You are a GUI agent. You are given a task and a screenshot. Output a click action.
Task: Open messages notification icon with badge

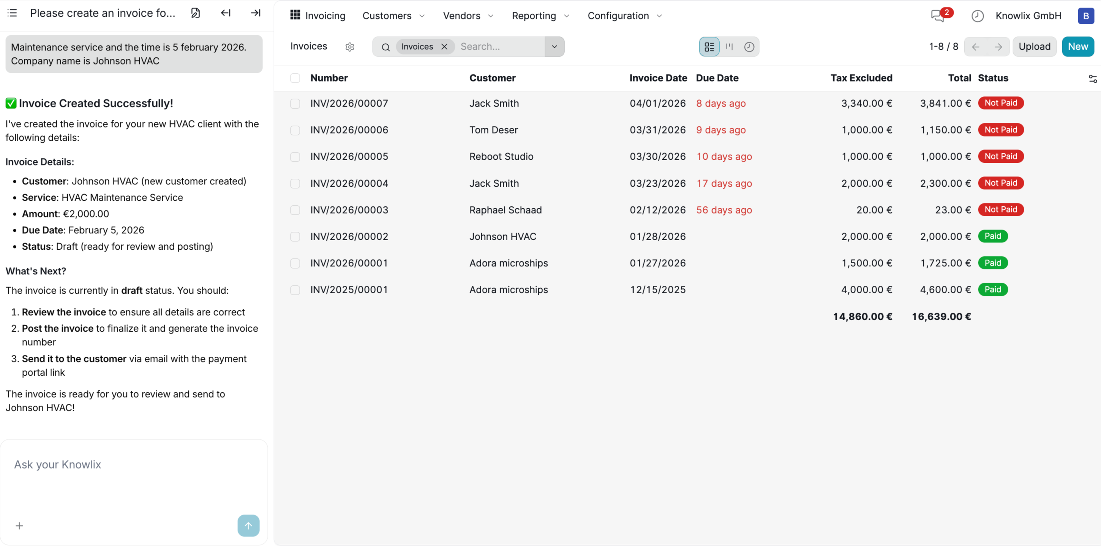[x=938, y=16]
